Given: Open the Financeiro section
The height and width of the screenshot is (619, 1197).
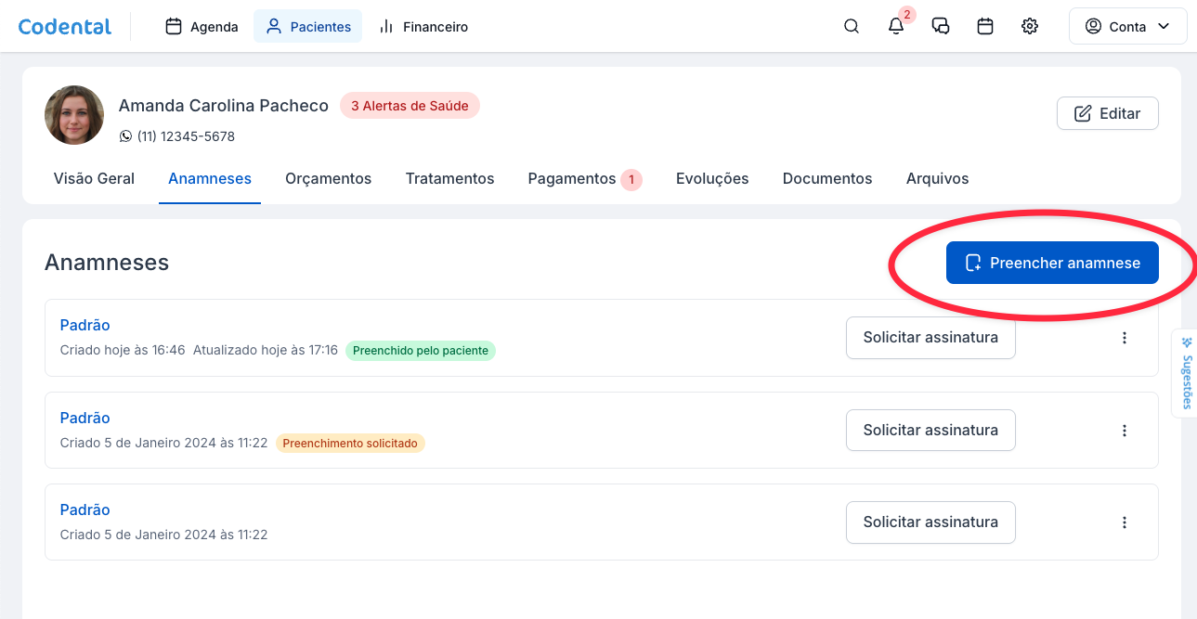Looking at the screenshot, I should tap(423, 27).
